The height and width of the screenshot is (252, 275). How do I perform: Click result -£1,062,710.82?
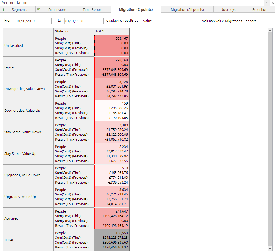click(116, 139)
